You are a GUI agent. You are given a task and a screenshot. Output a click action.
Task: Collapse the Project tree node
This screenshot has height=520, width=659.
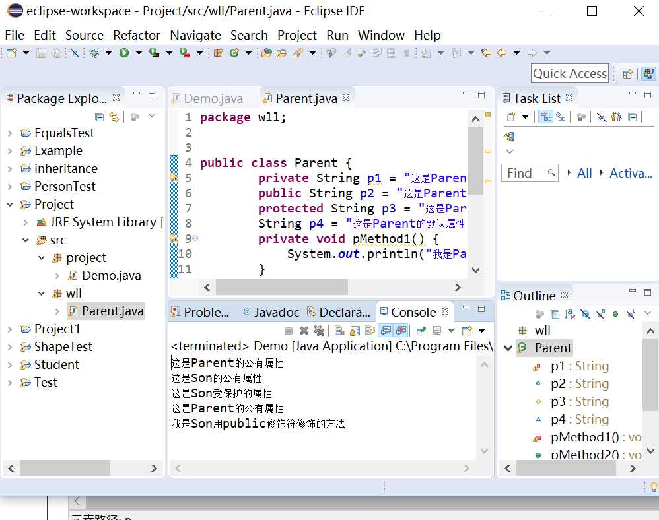click(x=10, y=205)
